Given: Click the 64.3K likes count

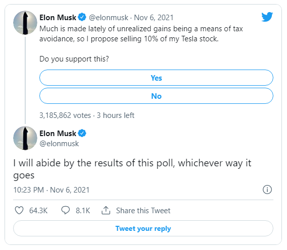Looking at the screenshot, I should pyautogui.click(x=38, y=211).
